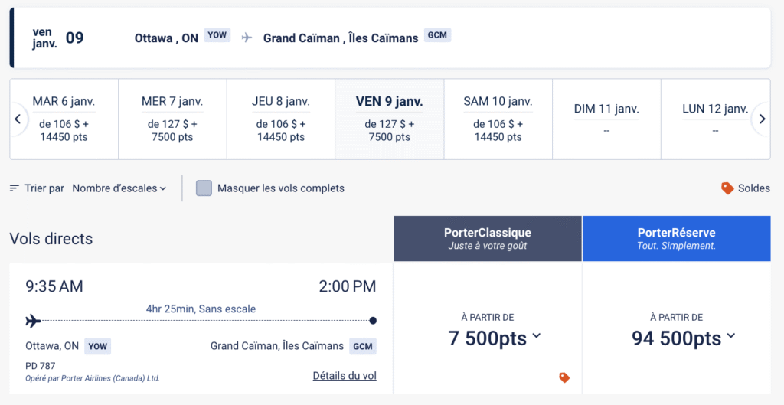Expand the 94 500pts PorterRéserve fare
The height and width of the screenshot is (405, 784).
683,338
